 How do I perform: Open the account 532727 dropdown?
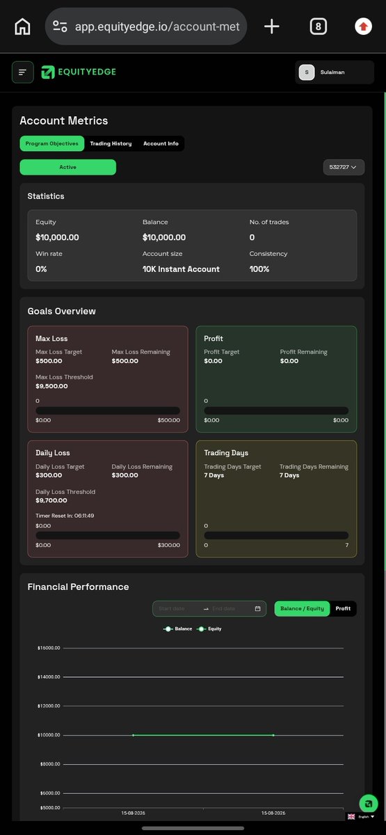pyautogui.click(x=344, y=167)
